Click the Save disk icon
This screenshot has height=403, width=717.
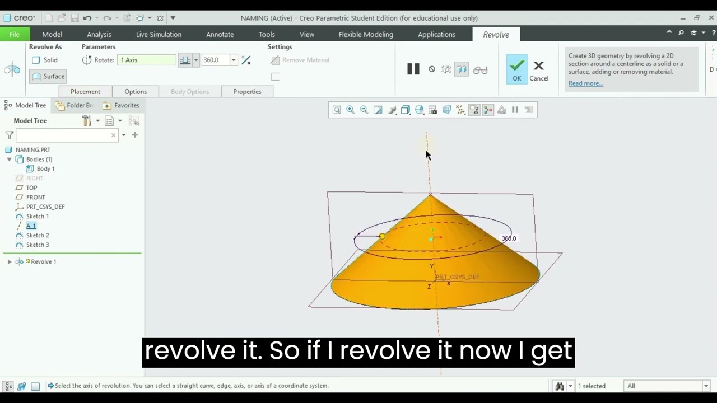75,18
